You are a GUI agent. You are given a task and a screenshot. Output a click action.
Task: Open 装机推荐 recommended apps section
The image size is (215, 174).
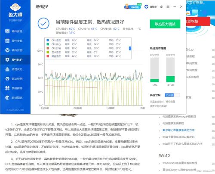coord(14,88)
